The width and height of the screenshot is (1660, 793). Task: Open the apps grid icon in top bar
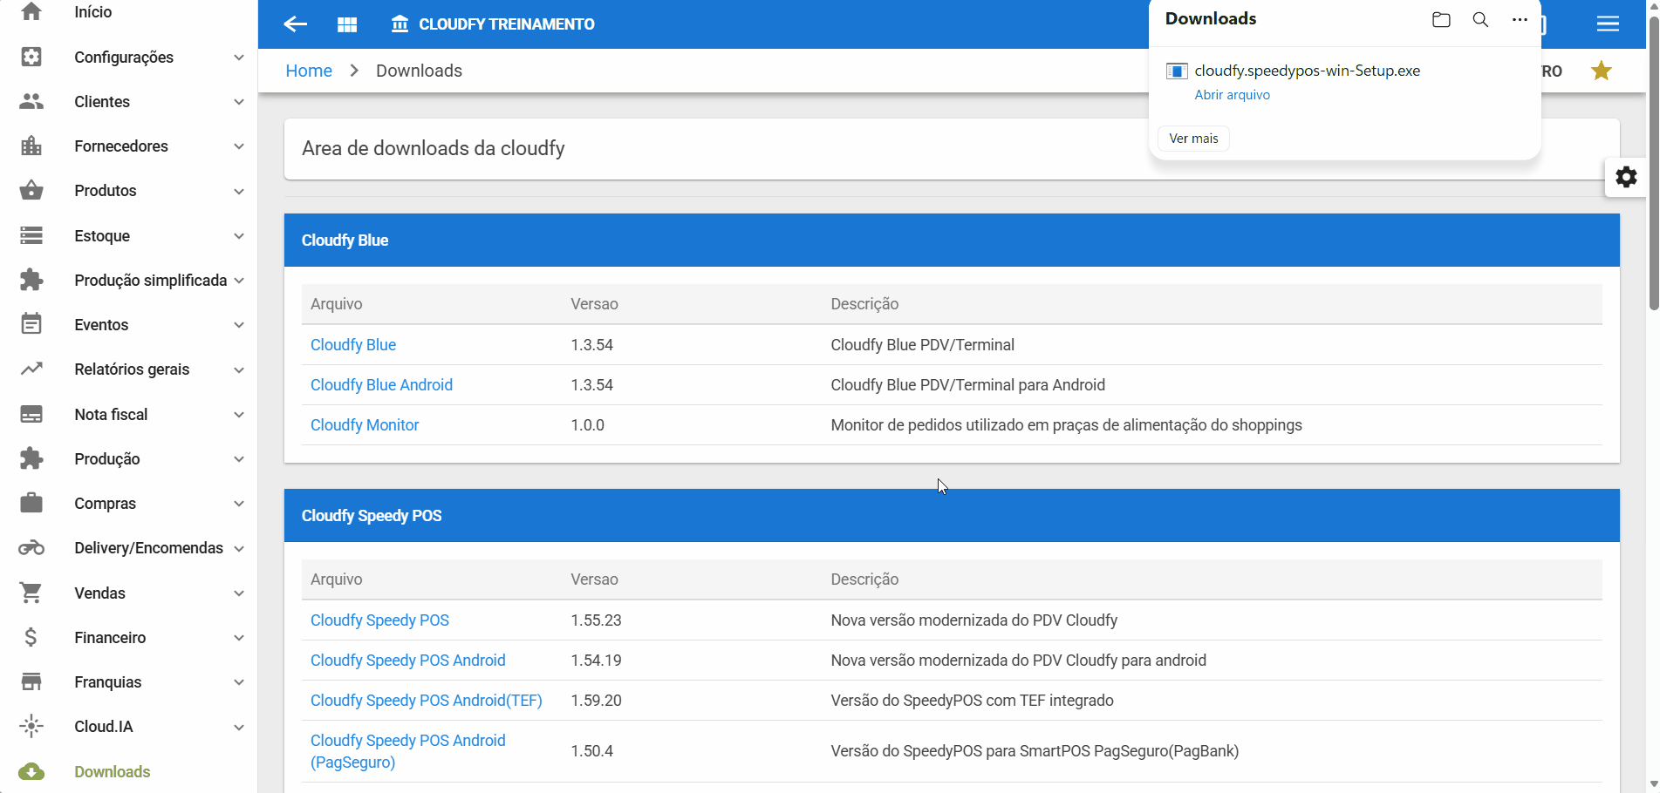tap(347, 24)
